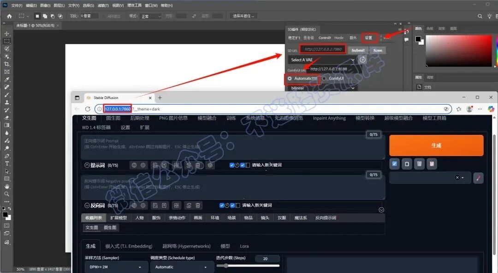498x273 pixels.
Task: Open the 滤镜(T) menu
Action: pyautogui.click(x=103, y=6)
